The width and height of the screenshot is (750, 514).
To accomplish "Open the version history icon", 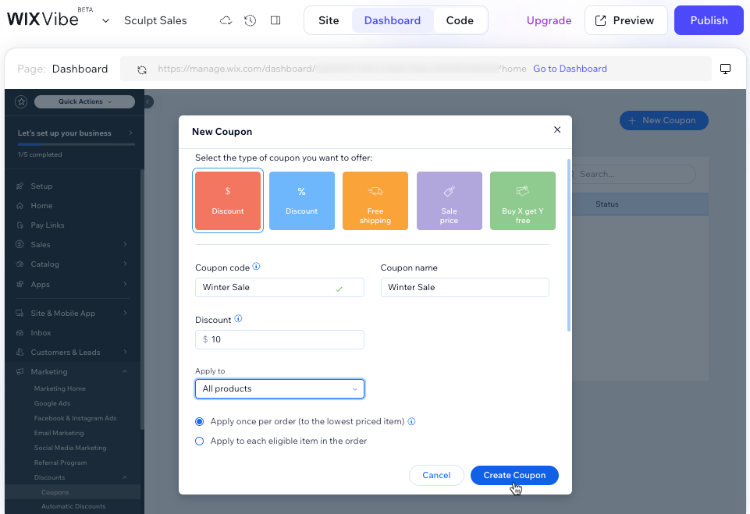I will coord(250,20).
